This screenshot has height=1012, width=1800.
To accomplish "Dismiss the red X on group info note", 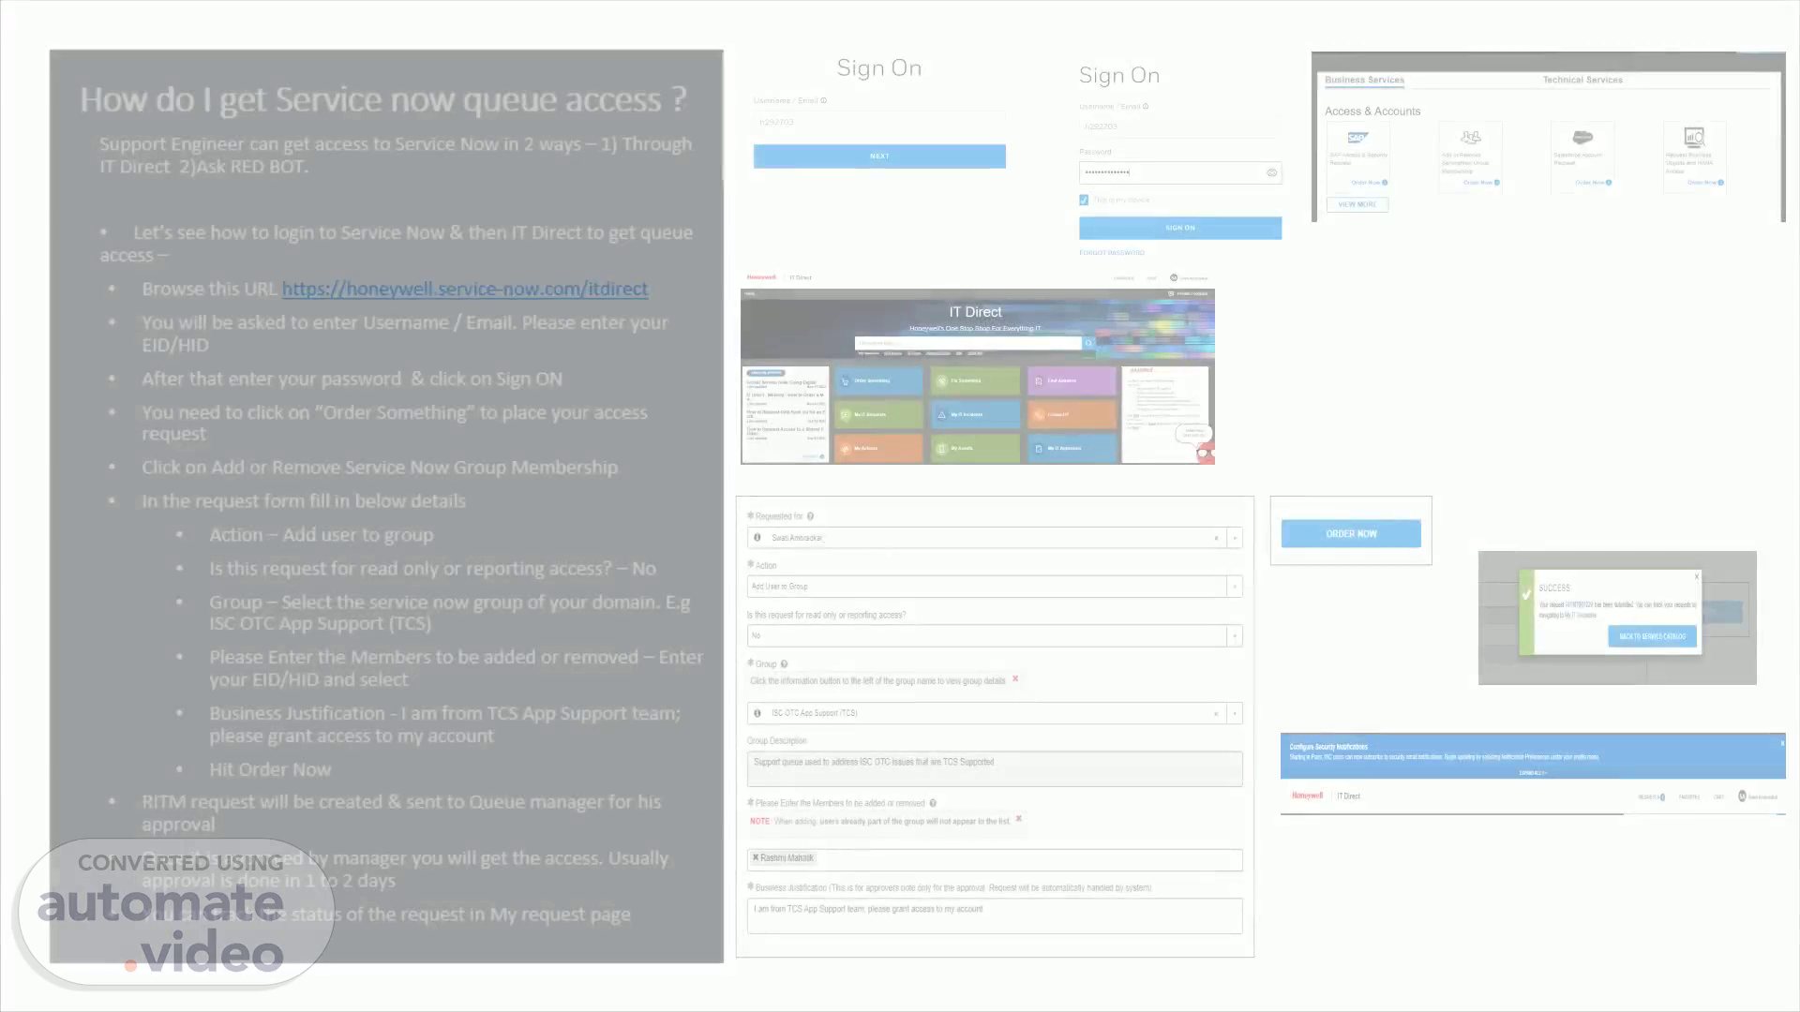I will 1015,678.
